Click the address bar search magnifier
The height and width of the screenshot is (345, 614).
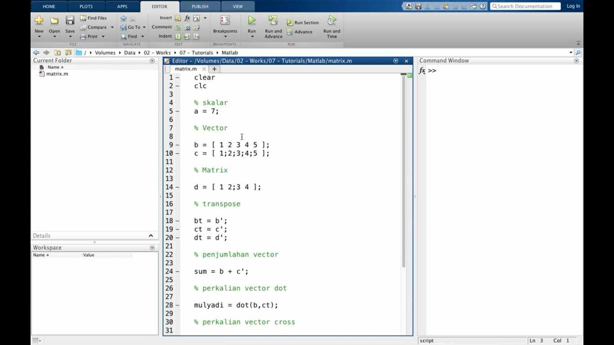click(578, 53)
